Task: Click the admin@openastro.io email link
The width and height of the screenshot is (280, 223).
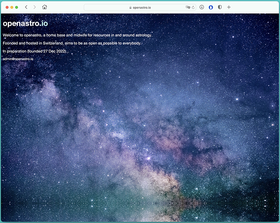Action: coord(18,59)
